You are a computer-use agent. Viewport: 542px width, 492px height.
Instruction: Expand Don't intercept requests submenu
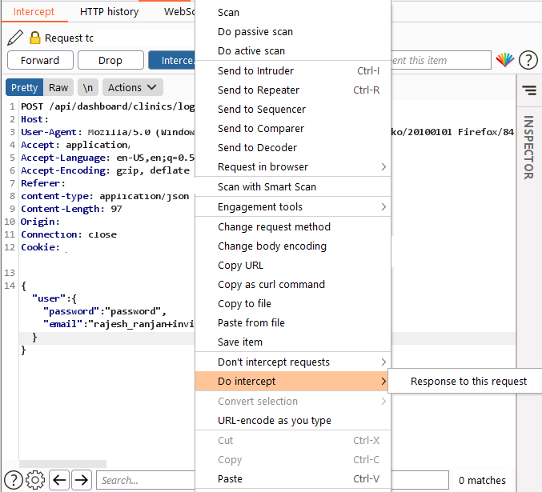[x=293, y=362]
